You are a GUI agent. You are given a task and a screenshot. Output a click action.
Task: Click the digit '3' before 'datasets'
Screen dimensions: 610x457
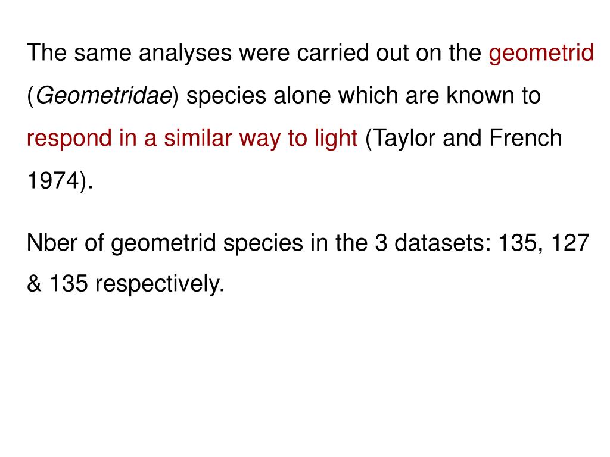[x=381, y=243]
